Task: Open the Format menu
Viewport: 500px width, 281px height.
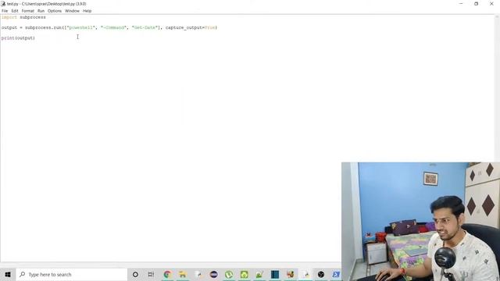Action: 28,11
